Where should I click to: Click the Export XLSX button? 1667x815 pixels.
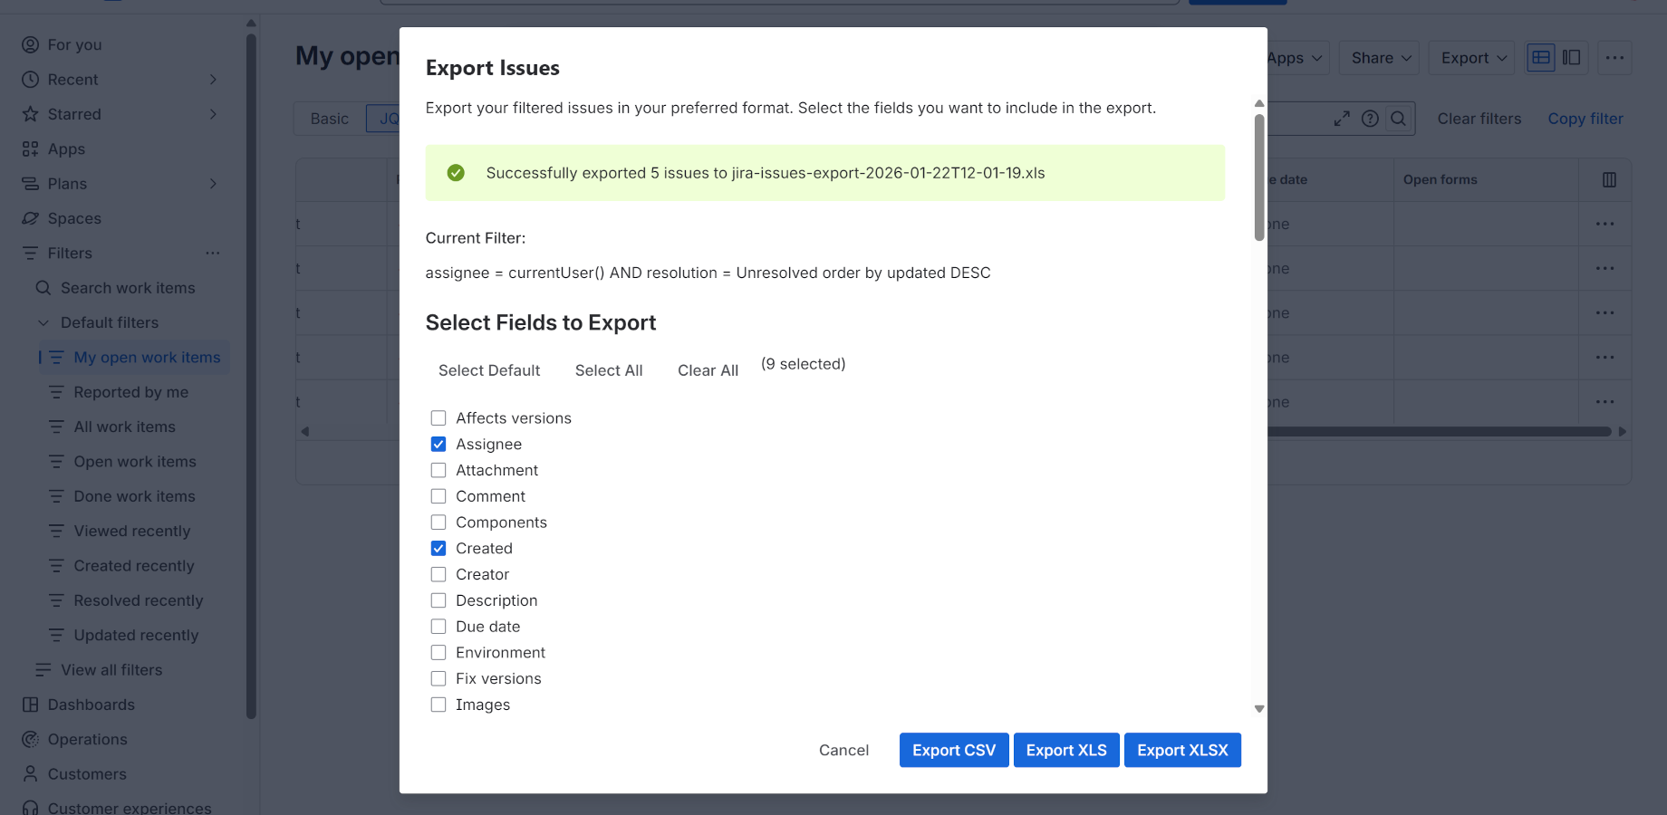(1182, 750)
